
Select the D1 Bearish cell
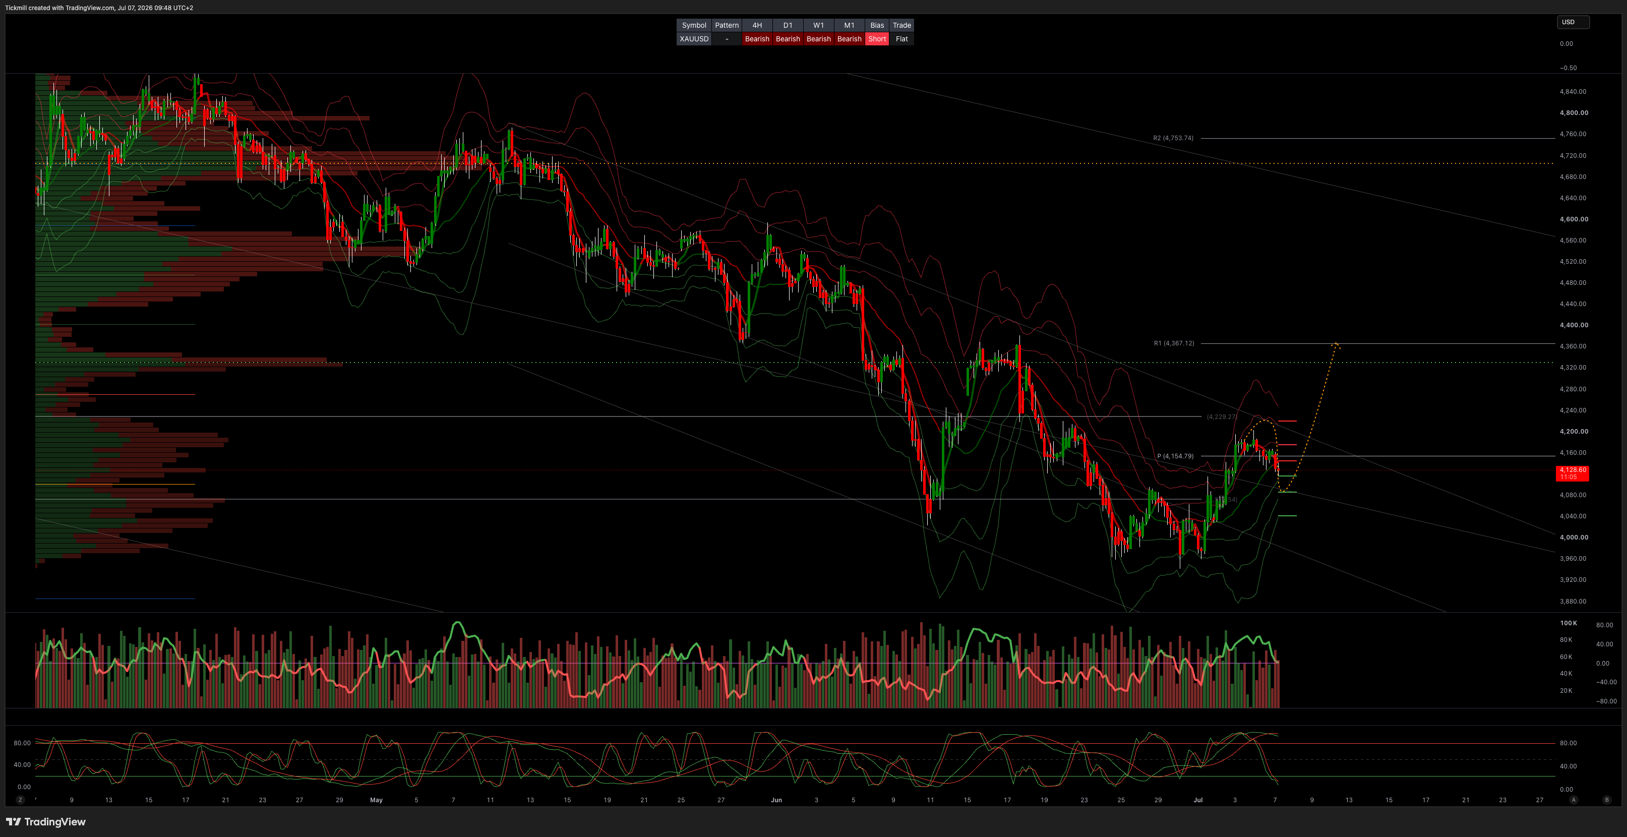tap(788, 39)
